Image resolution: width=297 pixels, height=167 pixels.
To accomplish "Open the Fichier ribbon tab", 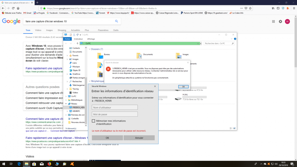I will (67, 39).
